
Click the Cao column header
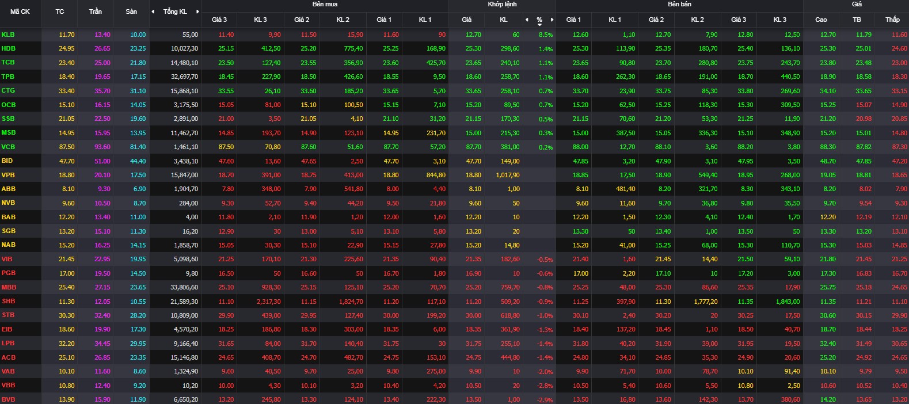click(x=821, y=20)
